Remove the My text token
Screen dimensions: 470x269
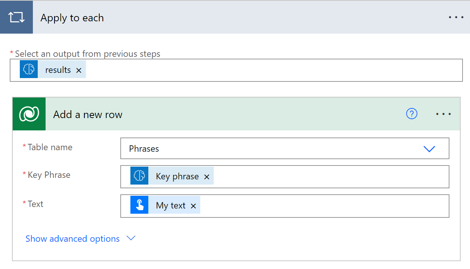(193, 205)
